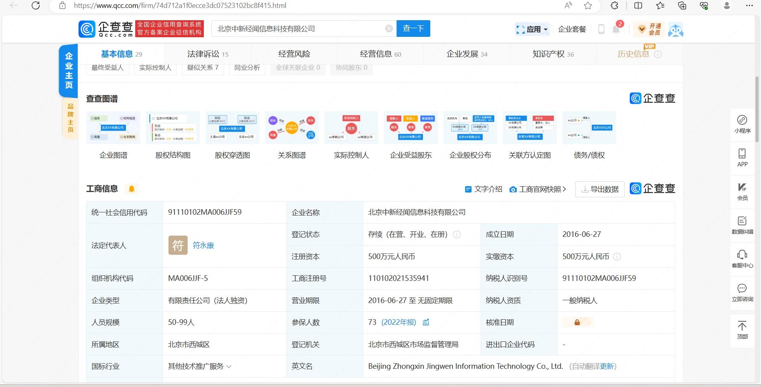Open the collections icon in browser toolbar
This screenshot has height=387, width=761.
click(682, 6)
